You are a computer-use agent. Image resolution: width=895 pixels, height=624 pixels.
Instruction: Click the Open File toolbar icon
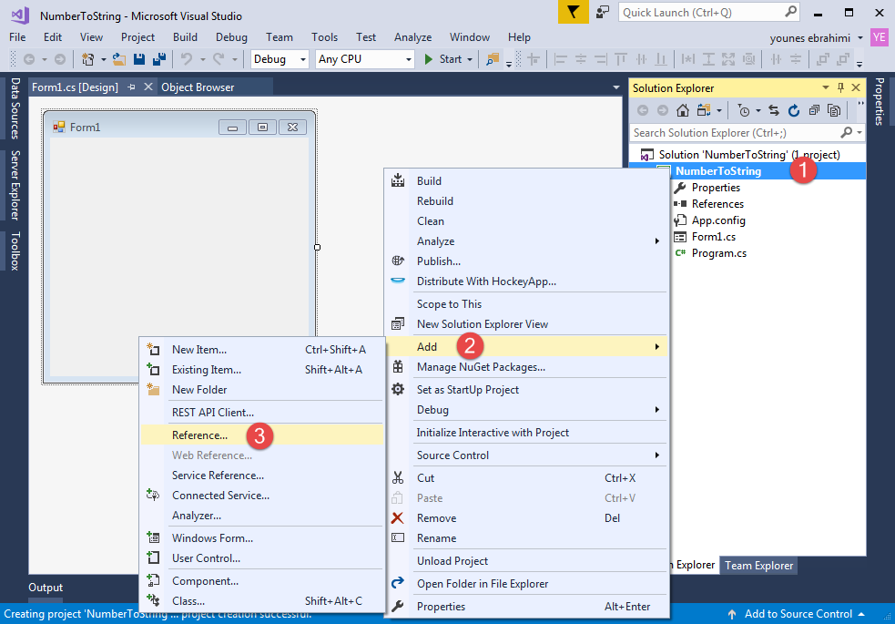(x=118, y=59)
